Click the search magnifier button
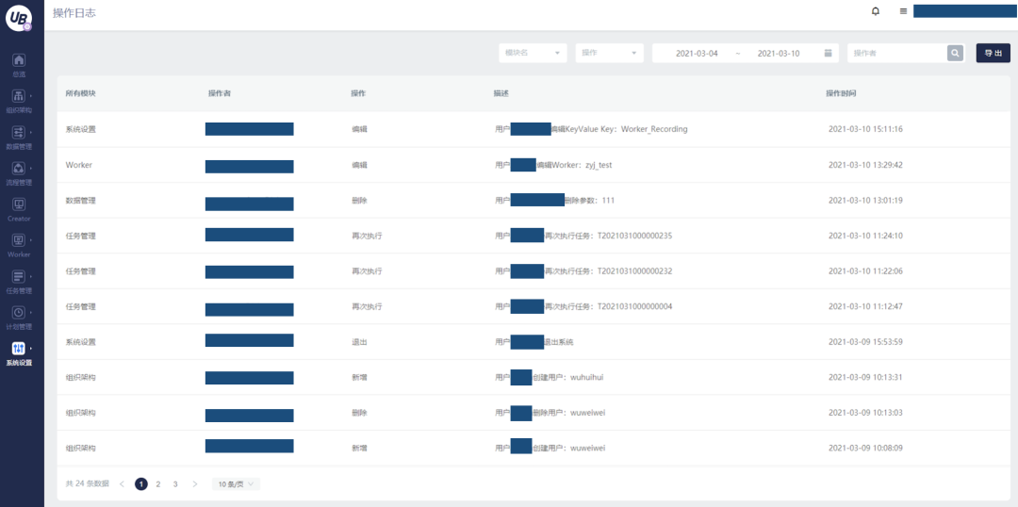The image size is (1018, 507). click(955, 53)
